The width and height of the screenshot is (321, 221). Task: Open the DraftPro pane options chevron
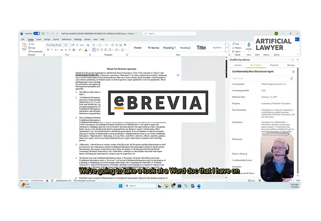tap(293, 59)
